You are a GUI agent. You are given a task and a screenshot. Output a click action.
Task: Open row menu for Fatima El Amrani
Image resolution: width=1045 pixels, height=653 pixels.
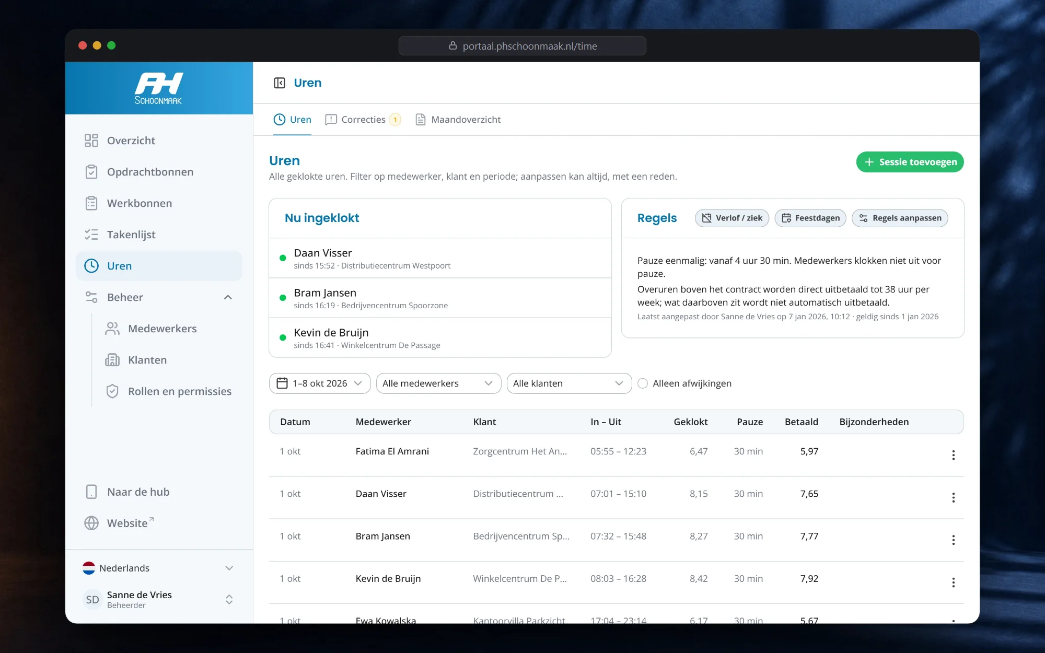click(x=954, y=455)
